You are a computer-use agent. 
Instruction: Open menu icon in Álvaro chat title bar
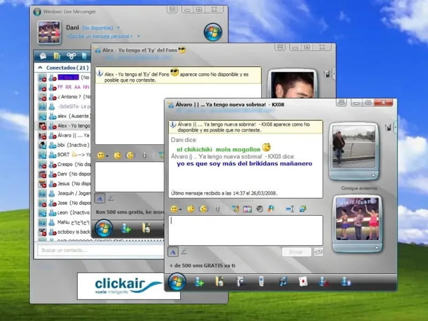click(341, 103)
